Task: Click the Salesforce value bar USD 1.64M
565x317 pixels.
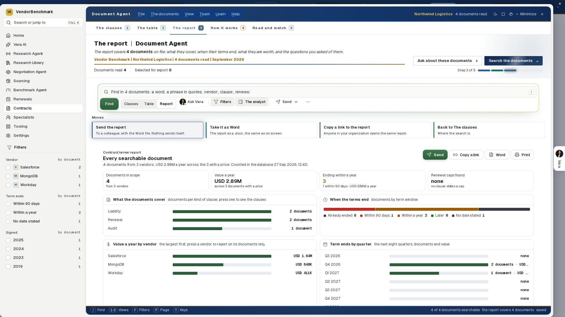Action: [x=222, y=256]
